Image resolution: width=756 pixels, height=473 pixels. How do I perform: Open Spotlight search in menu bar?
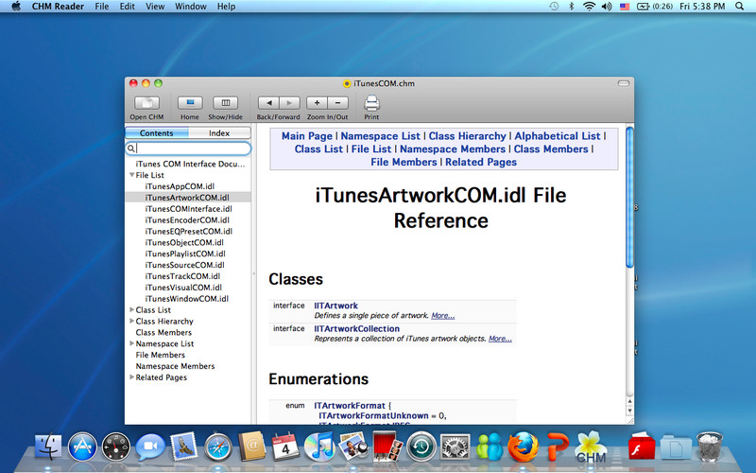(x=739, y=7)
